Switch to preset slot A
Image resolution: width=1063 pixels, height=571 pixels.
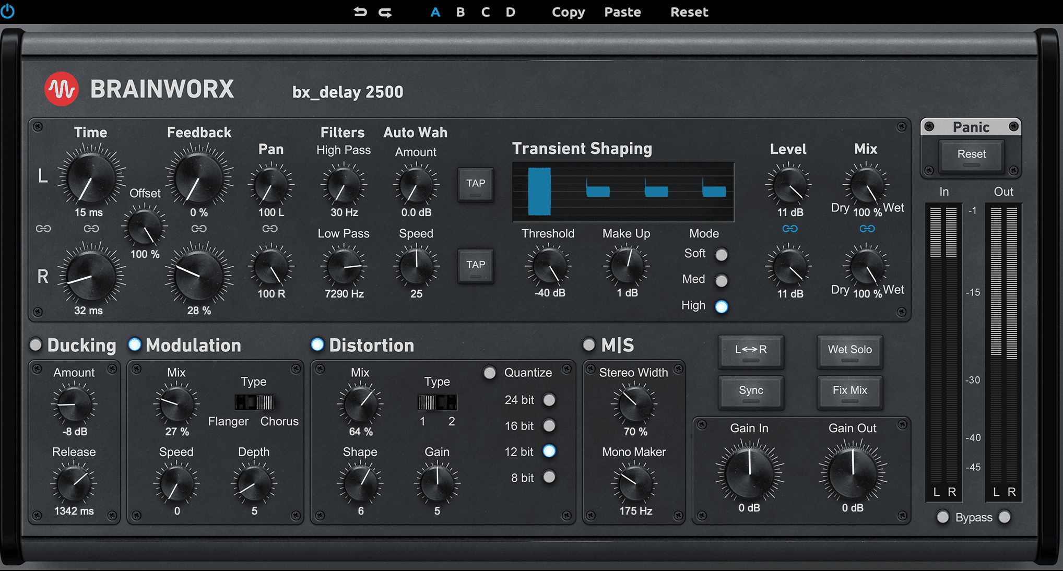click(x=435, y=12)
